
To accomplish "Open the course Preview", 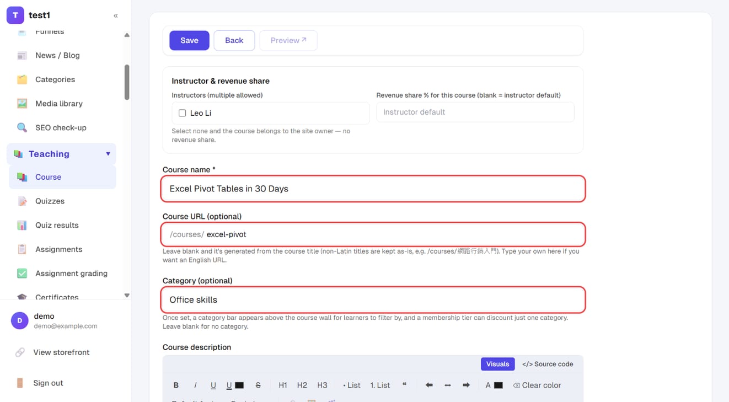I will click(x=288, y=40).
